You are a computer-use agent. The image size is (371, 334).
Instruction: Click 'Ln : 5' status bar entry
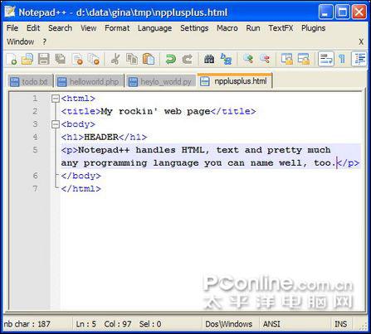(x=86, y=324)
